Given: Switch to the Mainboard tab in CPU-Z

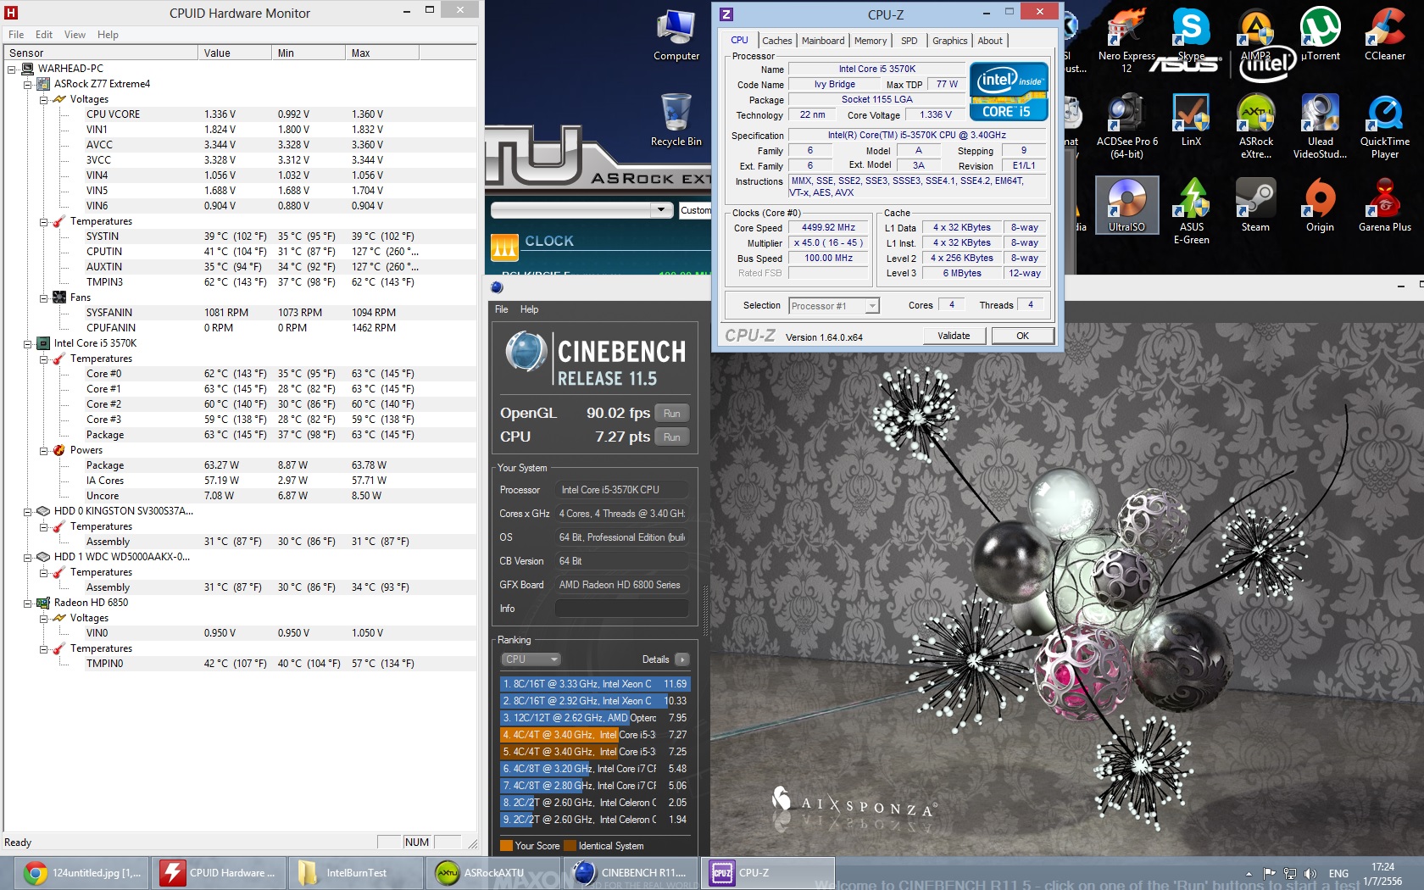Looking at the screenshot, I should [823, 41].
